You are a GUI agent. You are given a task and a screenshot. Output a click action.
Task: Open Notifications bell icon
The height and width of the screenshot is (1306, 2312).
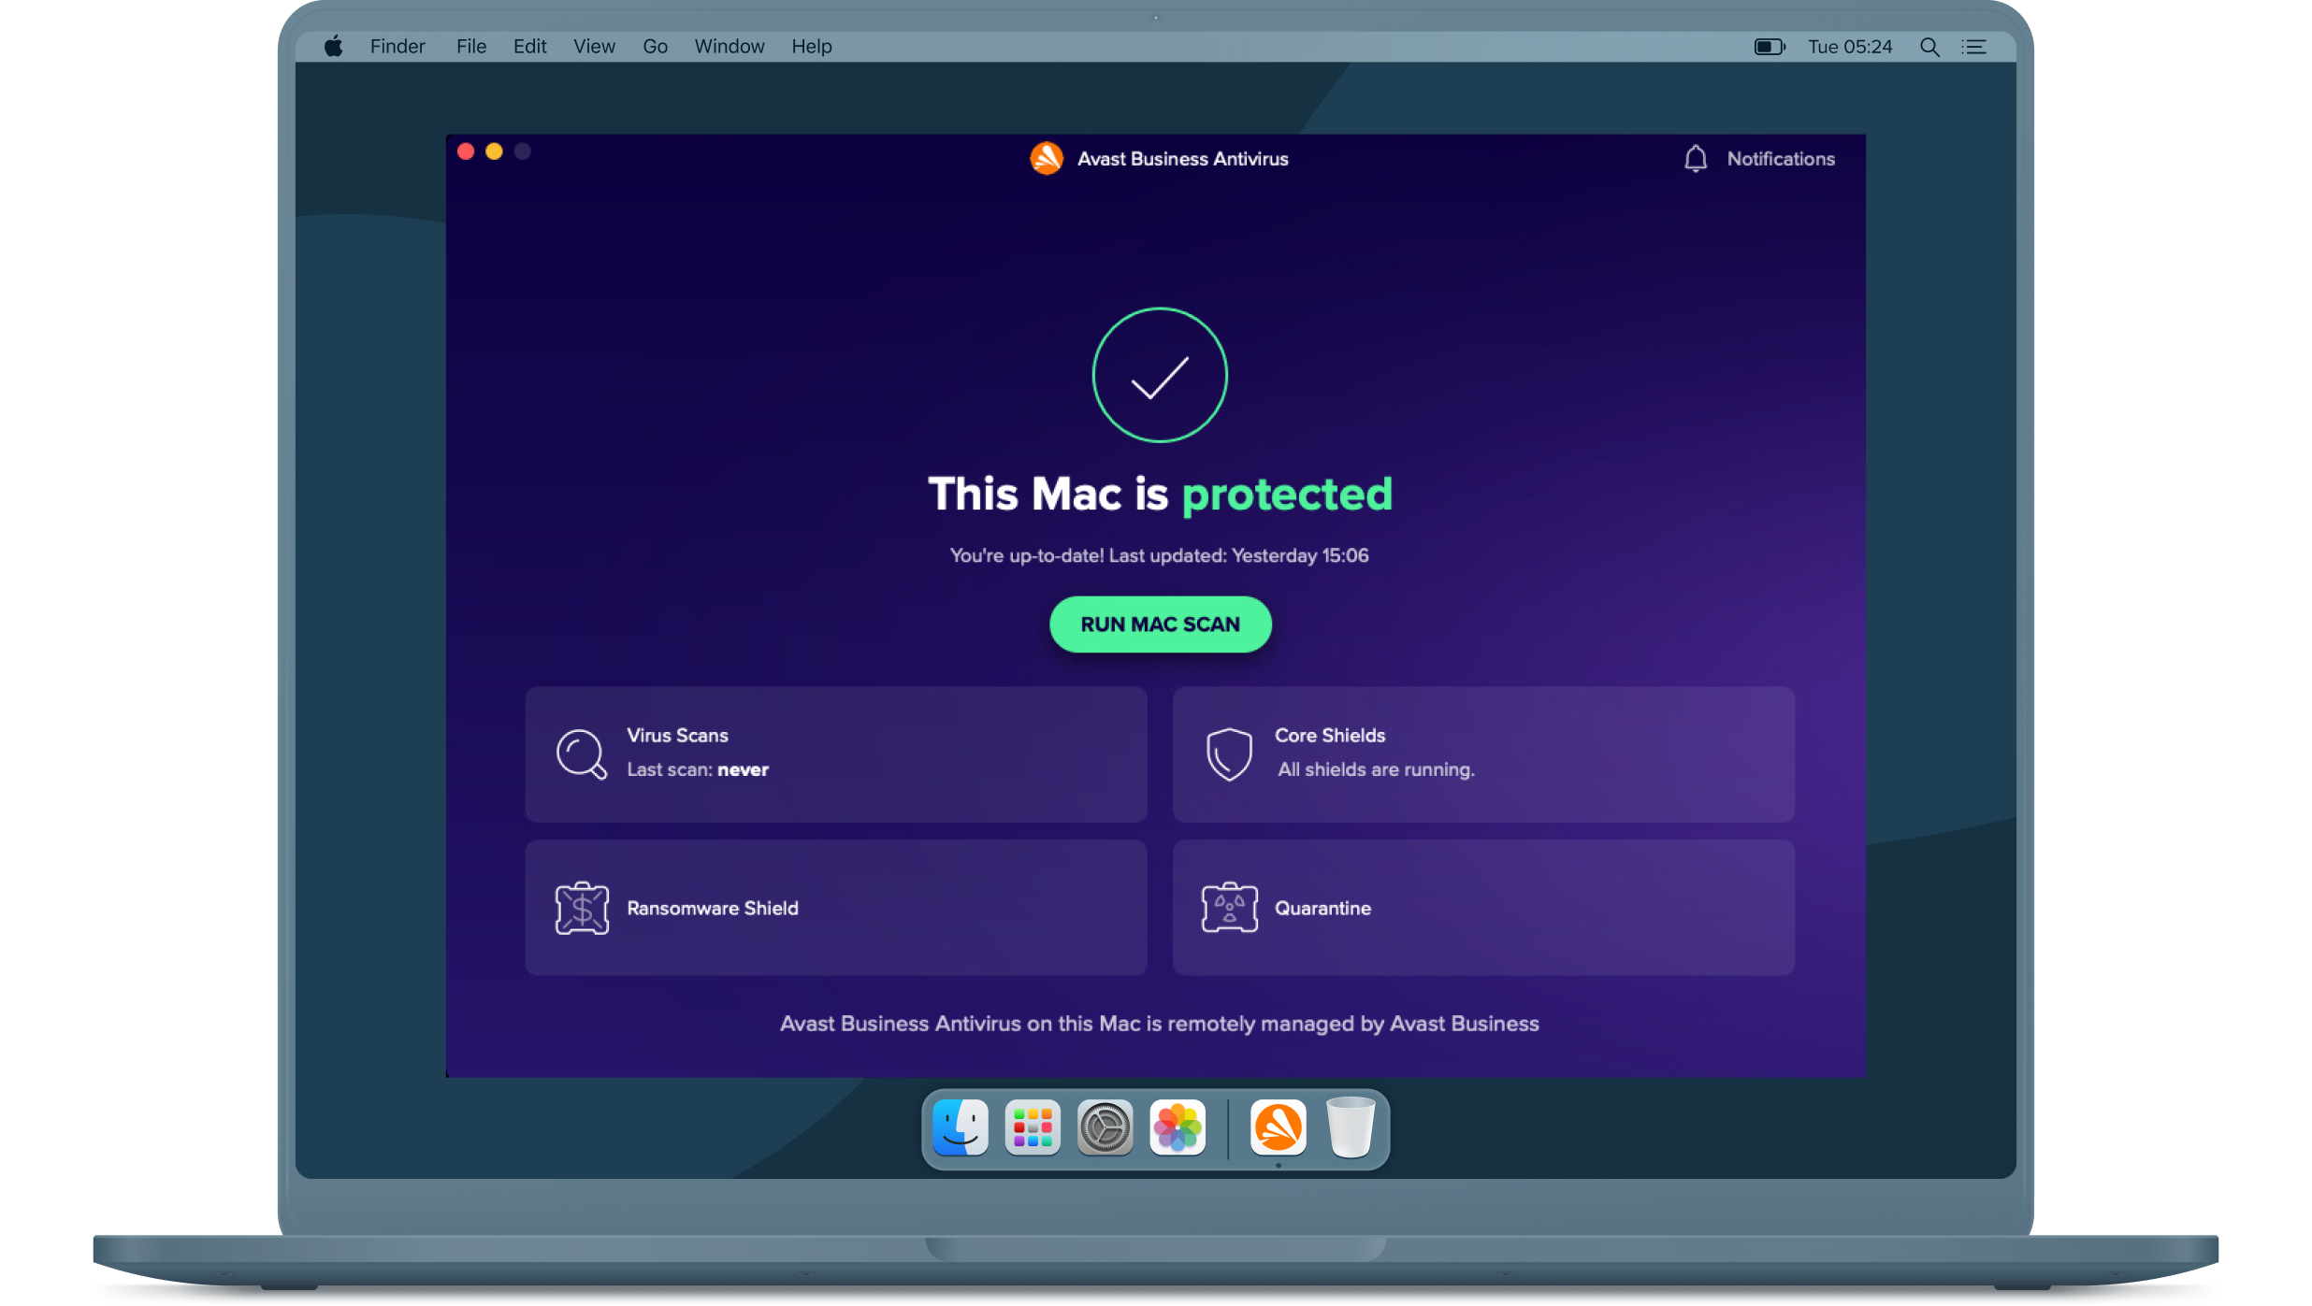pos(1695,157)
